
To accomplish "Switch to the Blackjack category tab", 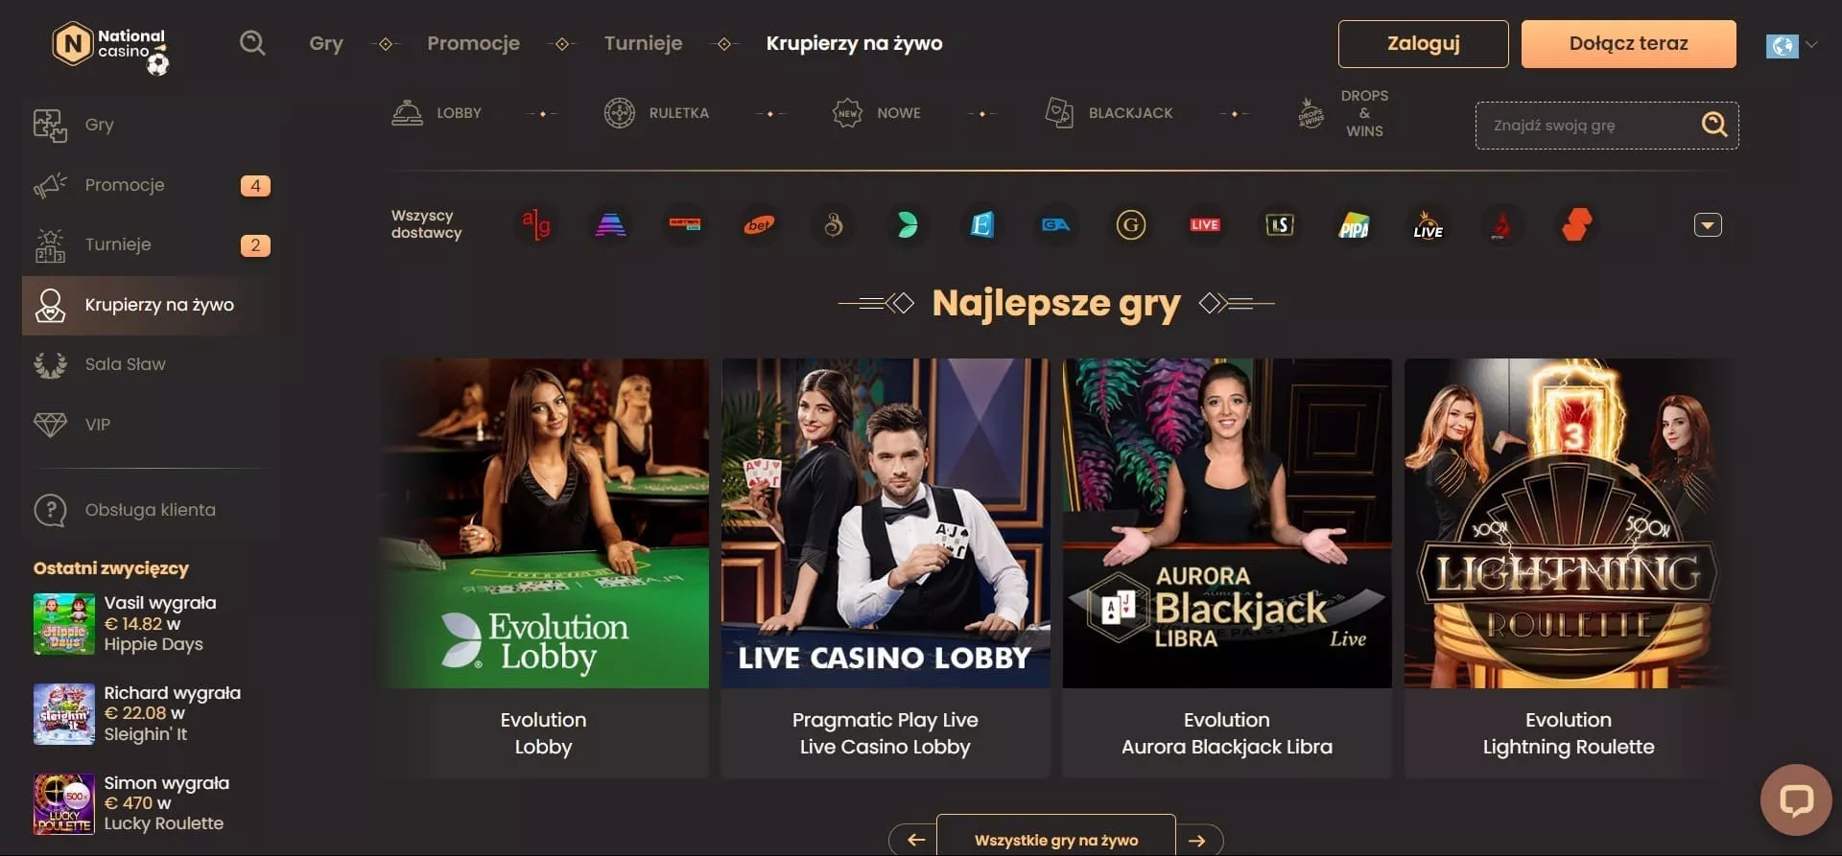I will [x=1109, y=113].
